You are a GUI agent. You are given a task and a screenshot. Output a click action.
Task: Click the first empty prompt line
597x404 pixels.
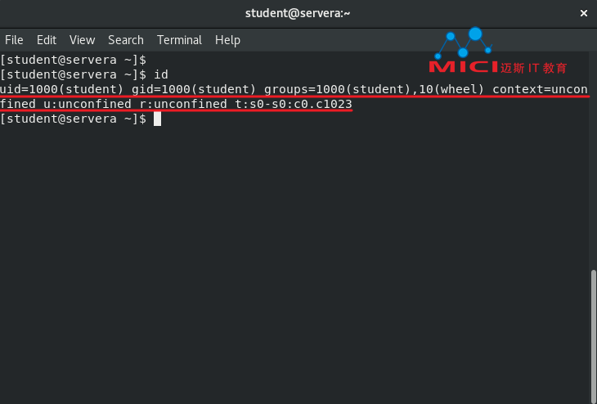coord(73,60)
